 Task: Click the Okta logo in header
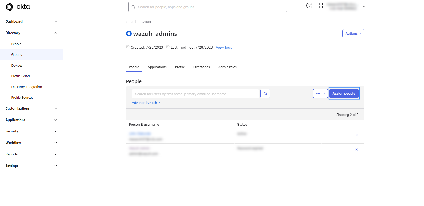pos(17,7)
